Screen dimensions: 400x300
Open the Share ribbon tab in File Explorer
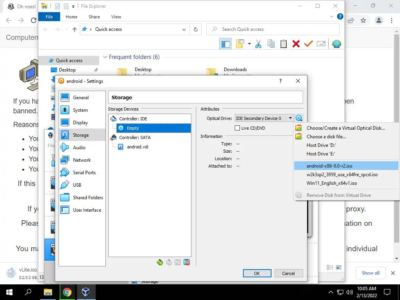pyautogui.click(x=95, y=17)
